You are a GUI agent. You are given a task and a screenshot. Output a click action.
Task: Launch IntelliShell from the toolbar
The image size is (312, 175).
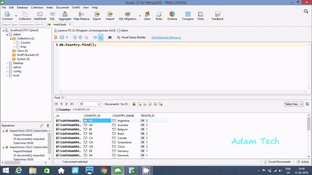(x=40, y=16)
